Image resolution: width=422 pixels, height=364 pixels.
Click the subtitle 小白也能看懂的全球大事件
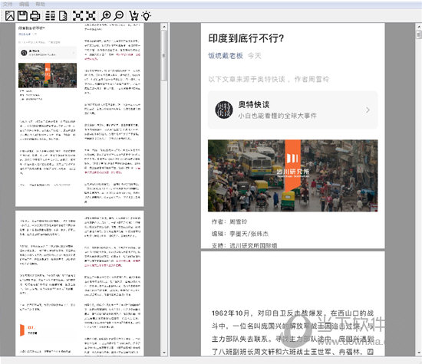(277, 116)
